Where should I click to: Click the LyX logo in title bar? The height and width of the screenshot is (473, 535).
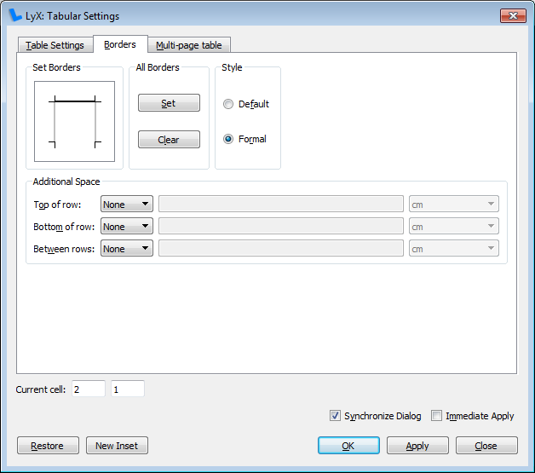(x=14, y=15)
